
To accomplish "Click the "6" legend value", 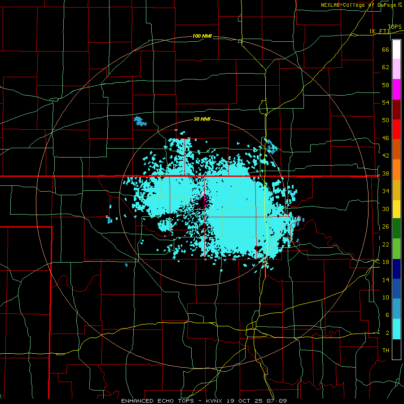I will pos(387,315).
